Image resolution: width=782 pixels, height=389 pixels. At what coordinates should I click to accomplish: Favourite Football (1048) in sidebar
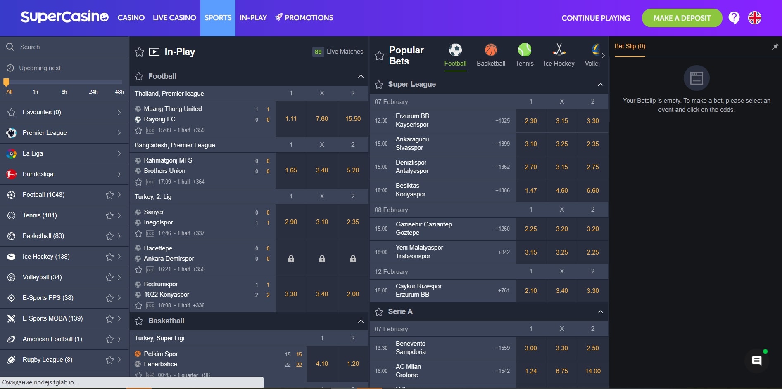click(109, 195)
